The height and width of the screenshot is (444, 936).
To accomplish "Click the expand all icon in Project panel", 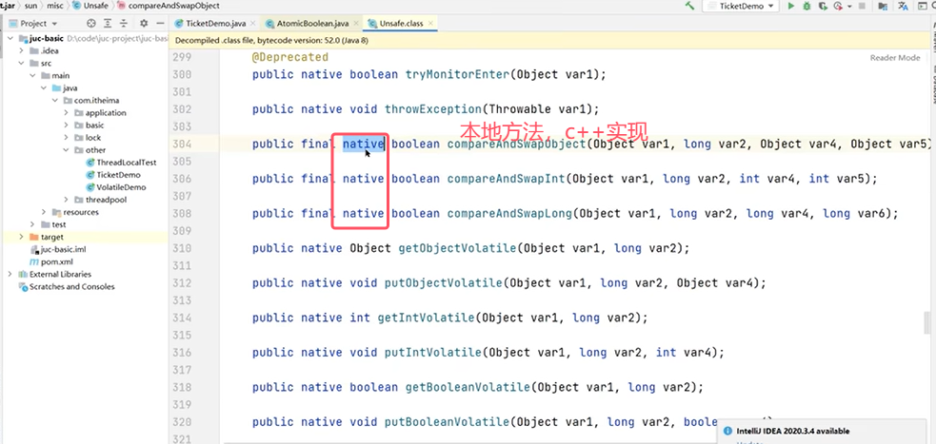I will [x=108, y=23].
